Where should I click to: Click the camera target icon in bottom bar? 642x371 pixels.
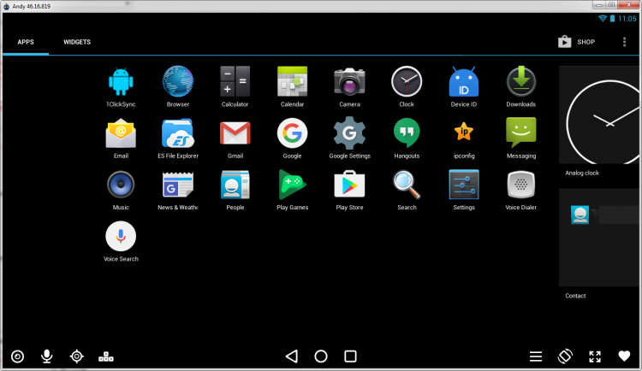17,356
